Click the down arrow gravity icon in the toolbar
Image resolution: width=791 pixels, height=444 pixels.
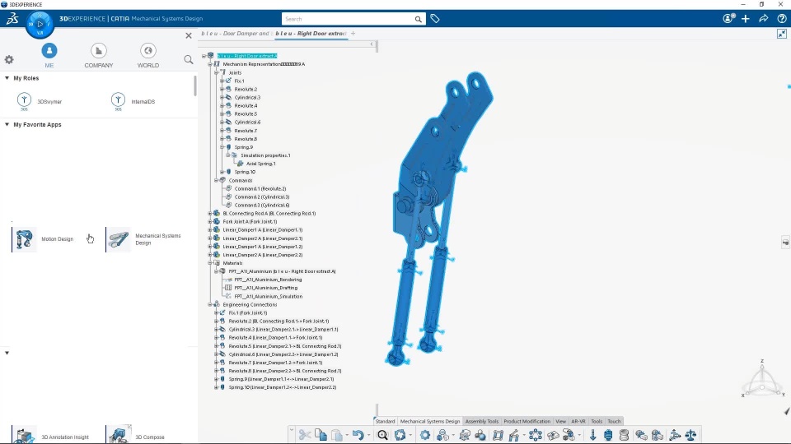pyautogui.click(x=592, y=435)
